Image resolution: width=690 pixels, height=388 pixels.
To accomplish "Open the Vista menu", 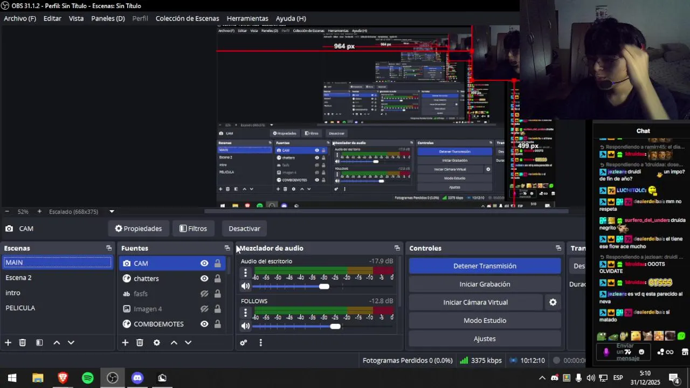I will [x=76, y=18].
